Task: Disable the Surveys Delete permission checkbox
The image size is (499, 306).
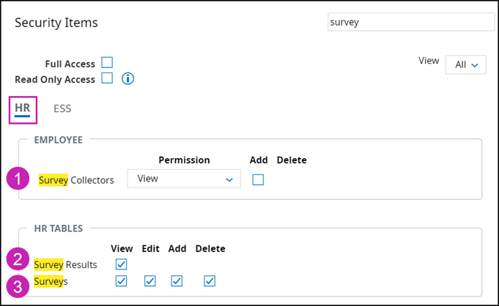Action: click(210, 281)
